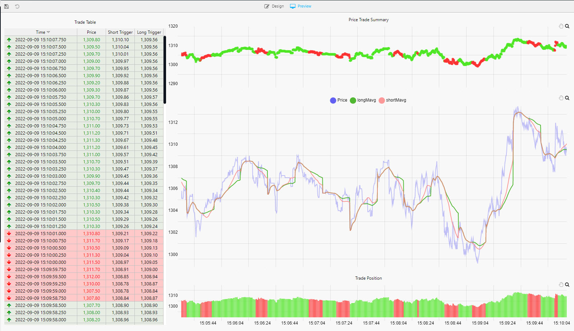Switch to Preview mode tab
The height and width of the screenshot is (331, 574).
tap(300, 6)
